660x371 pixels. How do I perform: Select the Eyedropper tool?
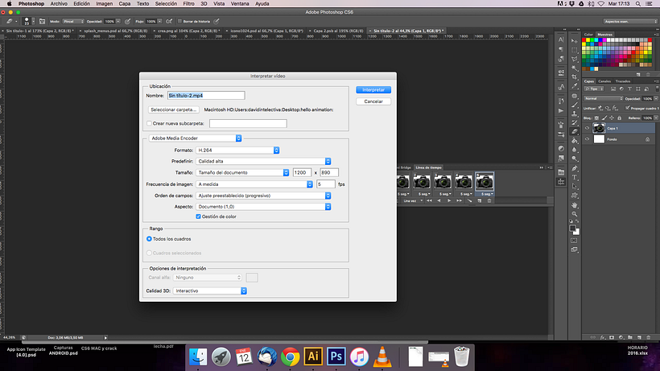pos(575,86)
